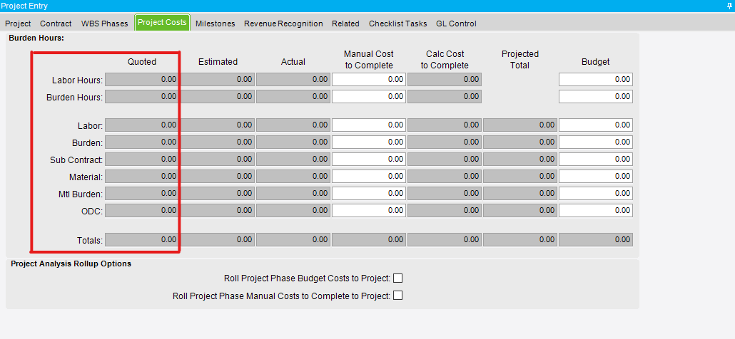
Task: Switch to the Project tab
Action: (x=18, y=24)
